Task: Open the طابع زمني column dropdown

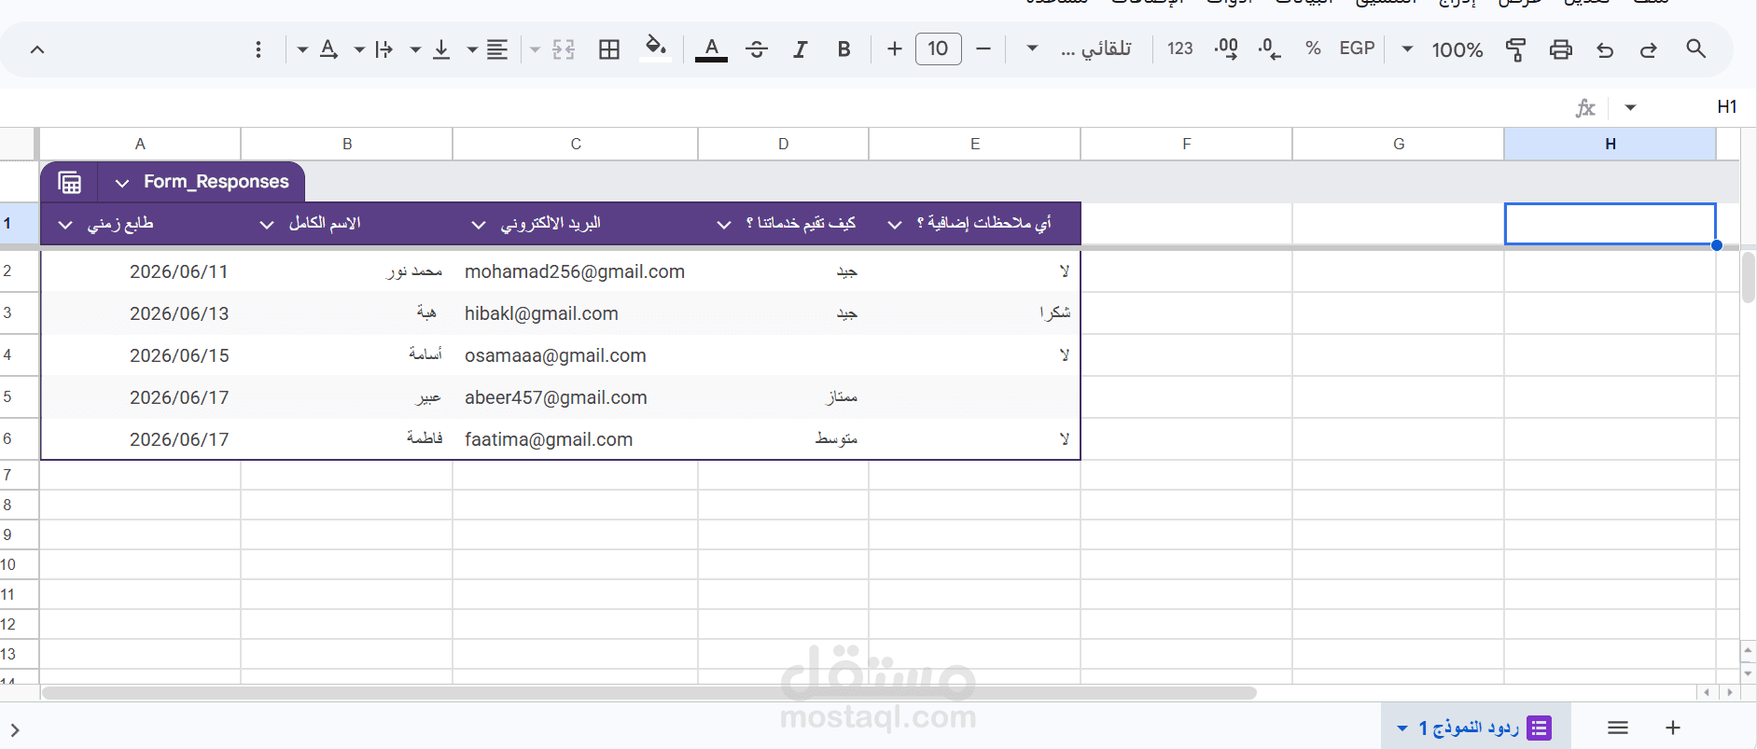Action: (x=65, y=225)
